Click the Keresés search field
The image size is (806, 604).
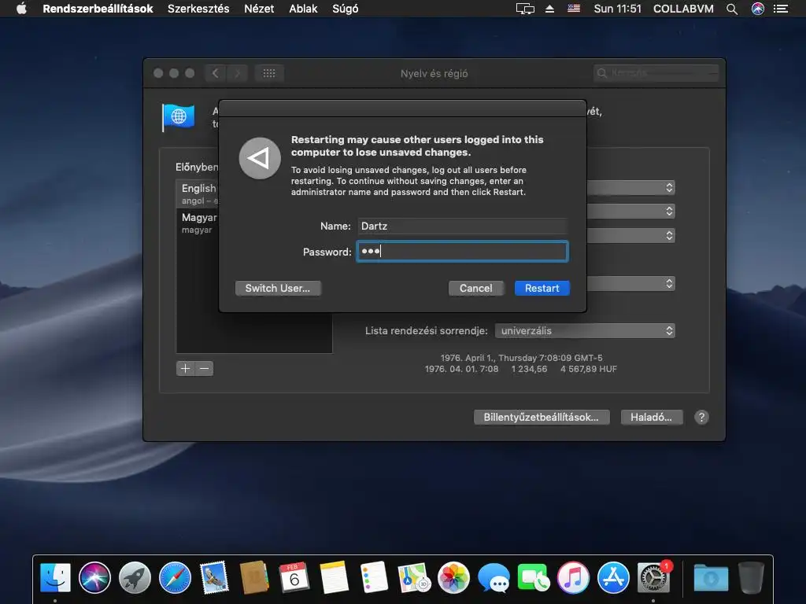(x=656, y=73)
